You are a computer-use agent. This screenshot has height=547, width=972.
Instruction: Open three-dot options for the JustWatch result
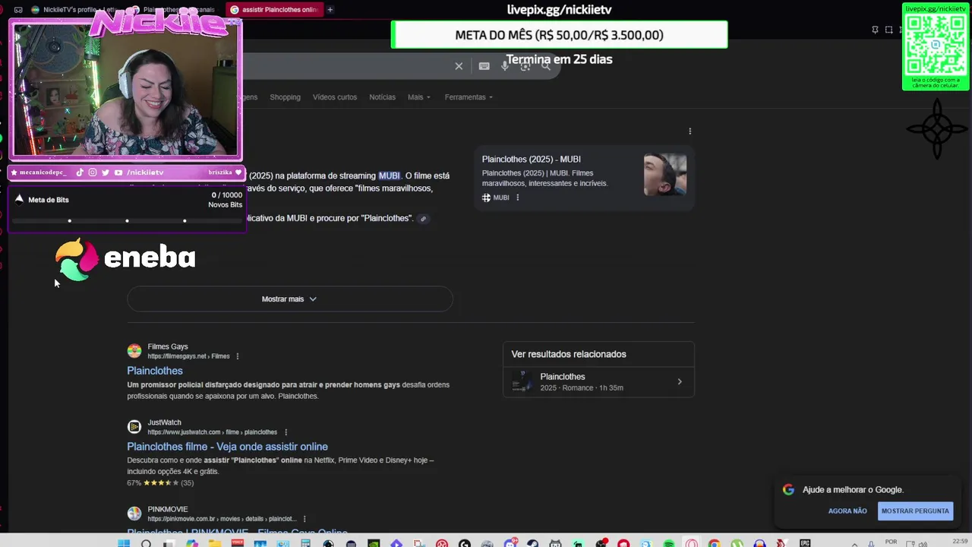pyautogui.click(x=286, y=432)
